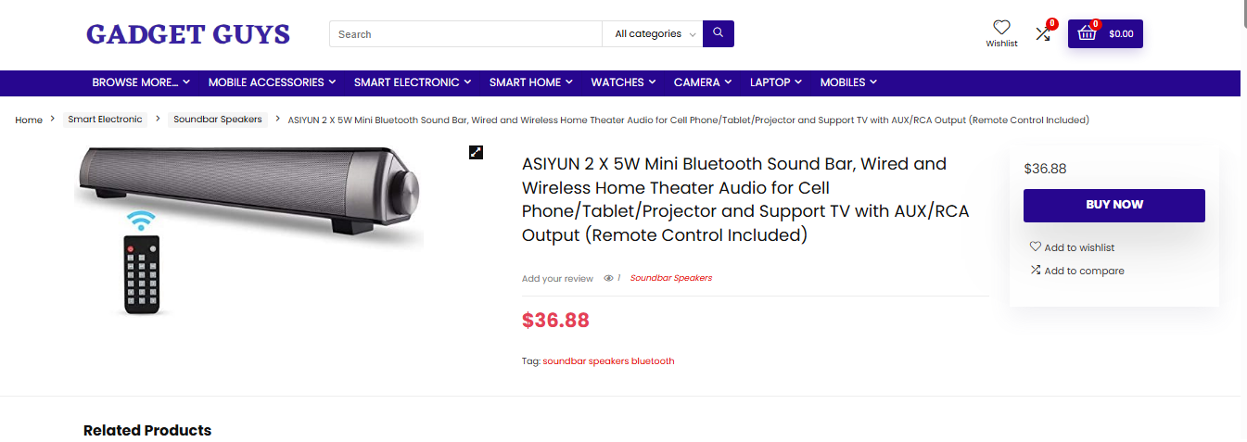1247x442 pixels.
Task: Go to Home via breadcrumb
Action: 29,120
